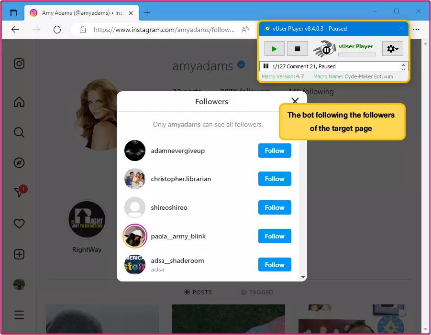431x335 pixels.
Task: Open browser three-dots settings menu
Action: [x=416, y=29]
